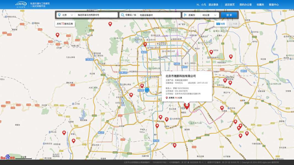Select the northernmost pin below the address field
Viewport: 294px width, 165px height.
click(x=110, y=24)
